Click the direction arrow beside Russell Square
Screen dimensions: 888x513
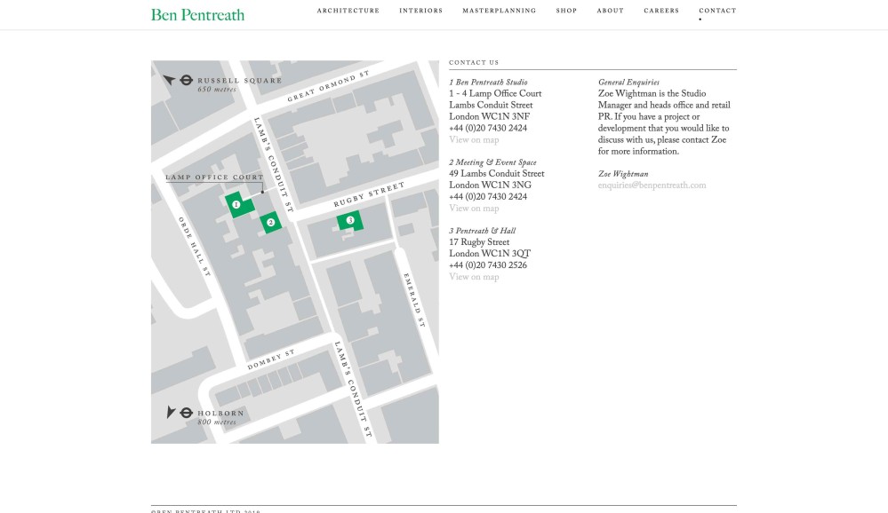pos(169,80)
